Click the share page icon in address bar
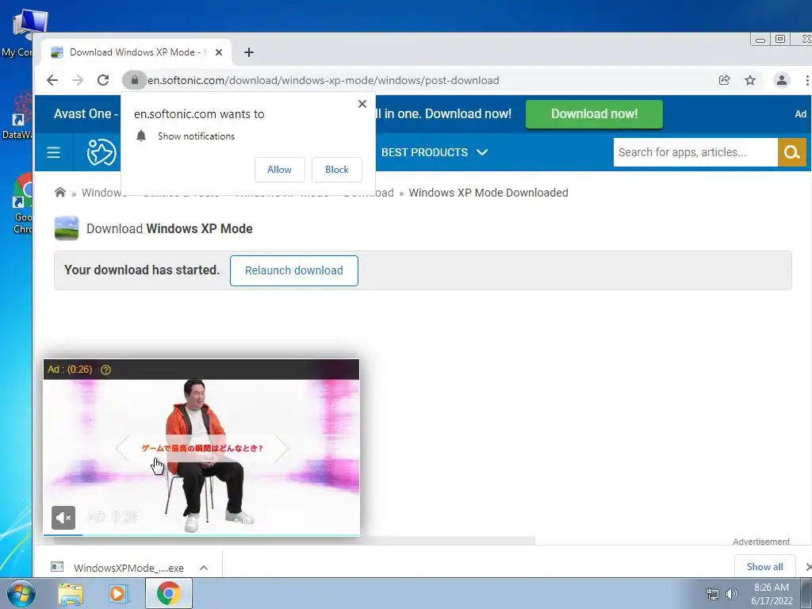The width and height of the screenshot is (812, 609). point(725,80)
